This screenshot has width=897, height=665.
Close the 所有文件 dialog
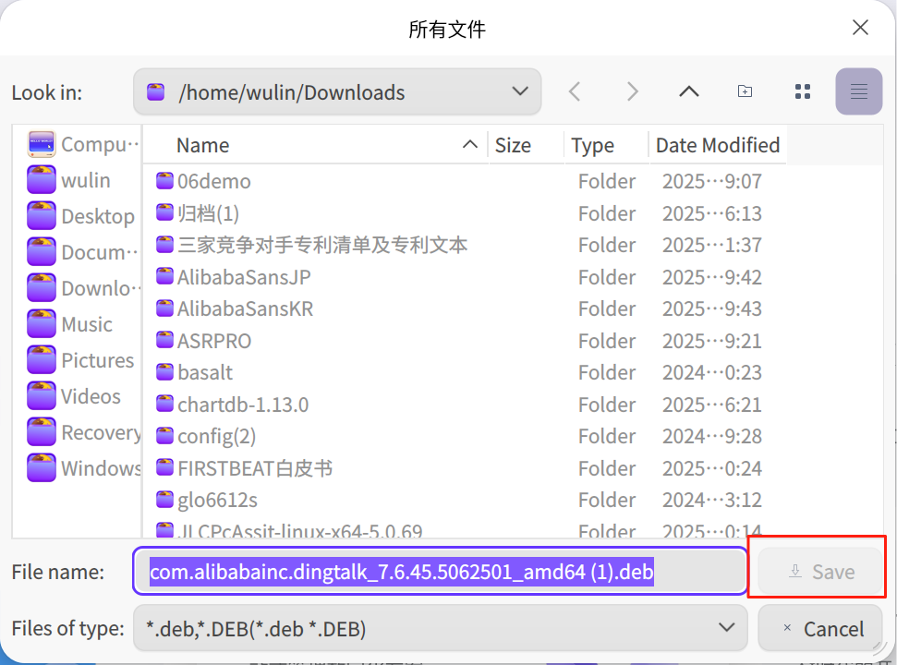860,28
